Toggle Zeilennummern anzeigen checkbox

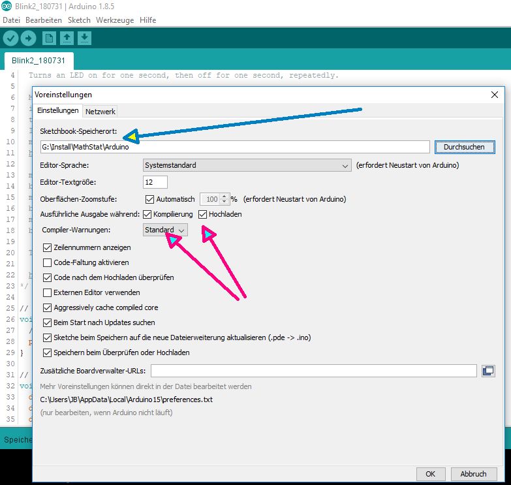coord(47,247)
